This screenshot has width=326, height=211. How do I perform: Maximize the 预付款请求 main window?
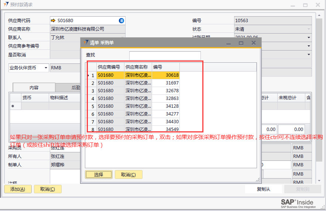coord(305,5)
